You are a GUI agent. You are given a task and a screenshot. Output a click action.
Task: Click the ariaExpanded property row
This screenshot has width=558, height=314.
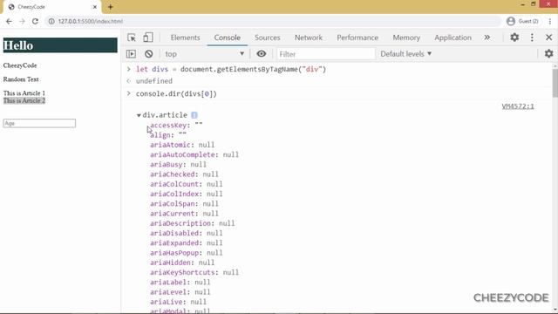(186, 242)
